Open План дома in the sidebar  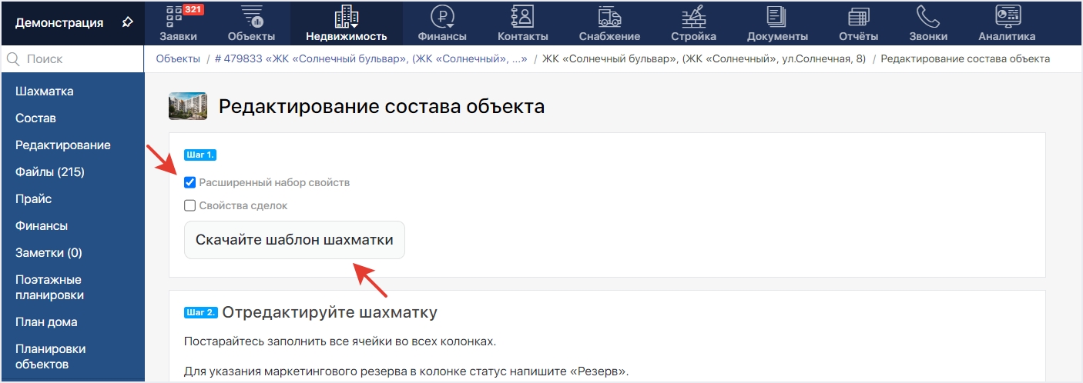point(46,322)
